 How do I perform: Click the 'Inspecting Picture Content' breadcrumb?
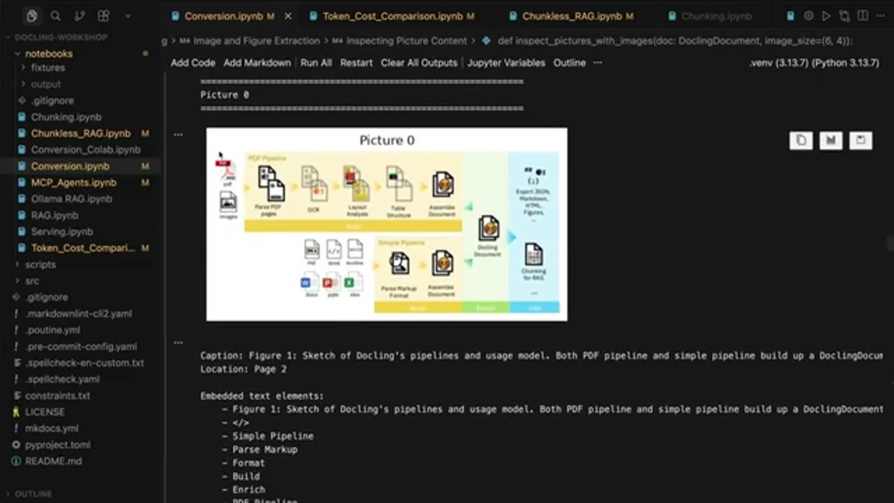coord(406,41)
